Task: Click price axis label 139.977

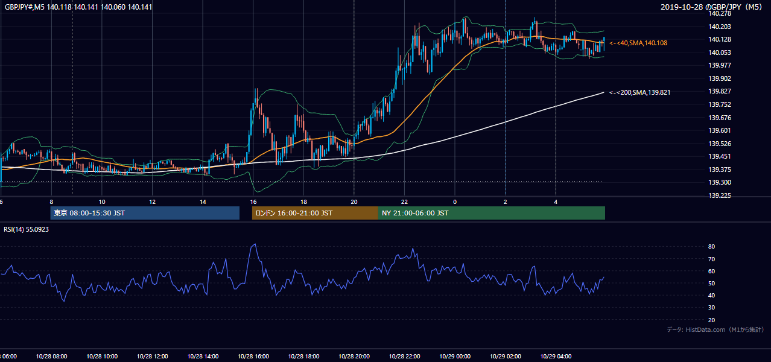Action: [x=720, y=65]
